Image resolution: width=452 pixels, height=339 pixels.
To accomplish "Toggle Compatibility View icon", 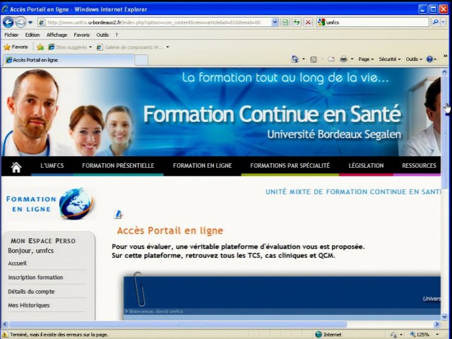I will 285,22.
